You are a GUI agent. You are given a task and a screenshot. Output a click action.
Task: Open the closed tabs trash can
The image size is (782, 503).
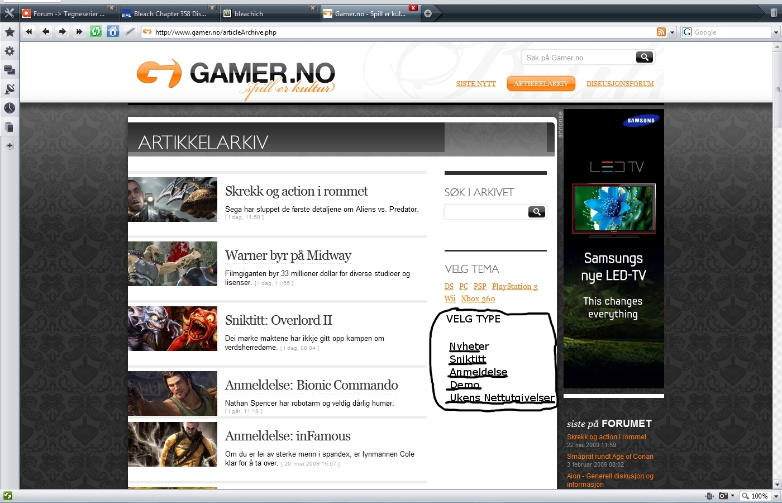tap(774, 13)
